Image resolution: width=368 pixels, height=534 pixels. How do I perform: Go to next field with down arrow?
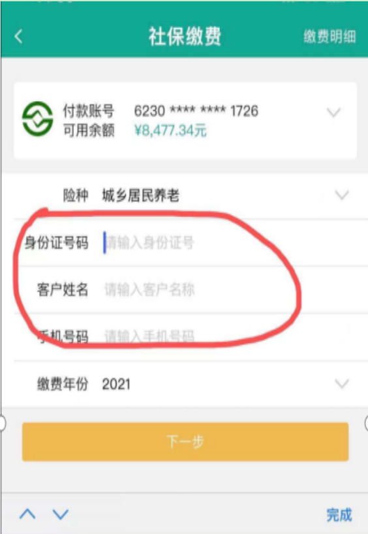tap(61, 514)
